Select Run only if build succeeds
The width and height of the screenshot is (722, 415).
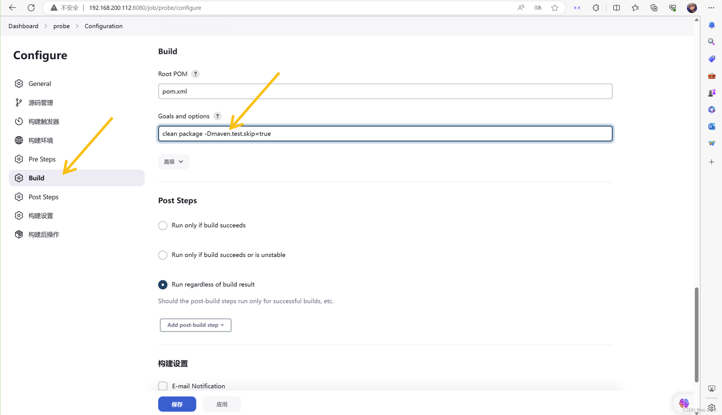tap(163, 225)
